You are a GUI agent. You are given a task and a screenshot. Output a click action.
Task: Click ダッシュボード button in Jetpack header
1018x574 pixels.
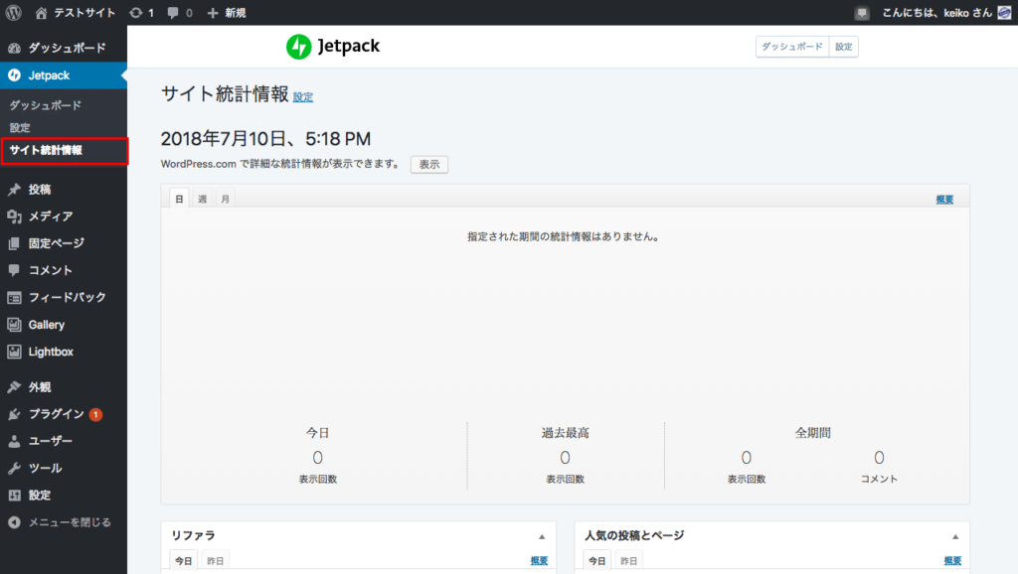coord(792,47)
